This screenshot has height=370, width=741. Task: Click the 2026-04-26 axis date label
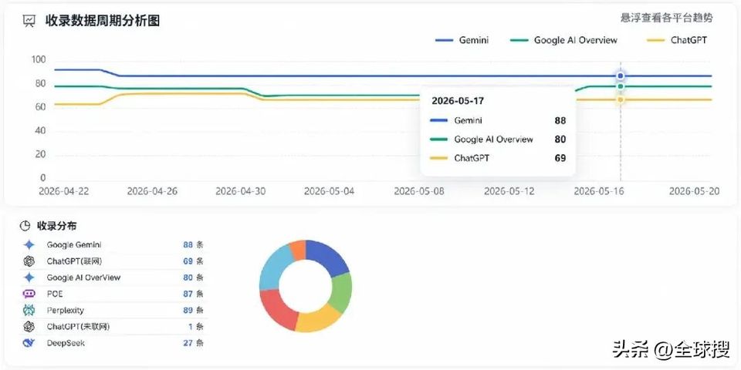tap(152, 191)
